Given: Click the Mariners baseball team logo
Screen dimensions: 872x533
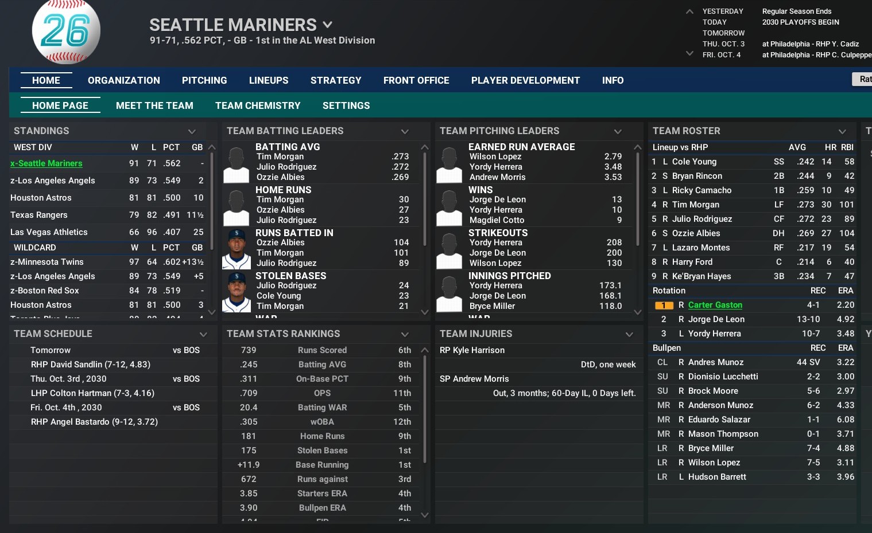Looking at the screenshot, I should click(x=66, y=31).
